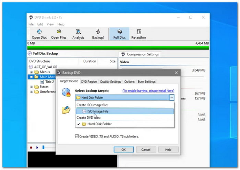The height and width of the screenshot is (170, 240).
Task: Open the Quality Settings tab
Action: click(110, 82)
